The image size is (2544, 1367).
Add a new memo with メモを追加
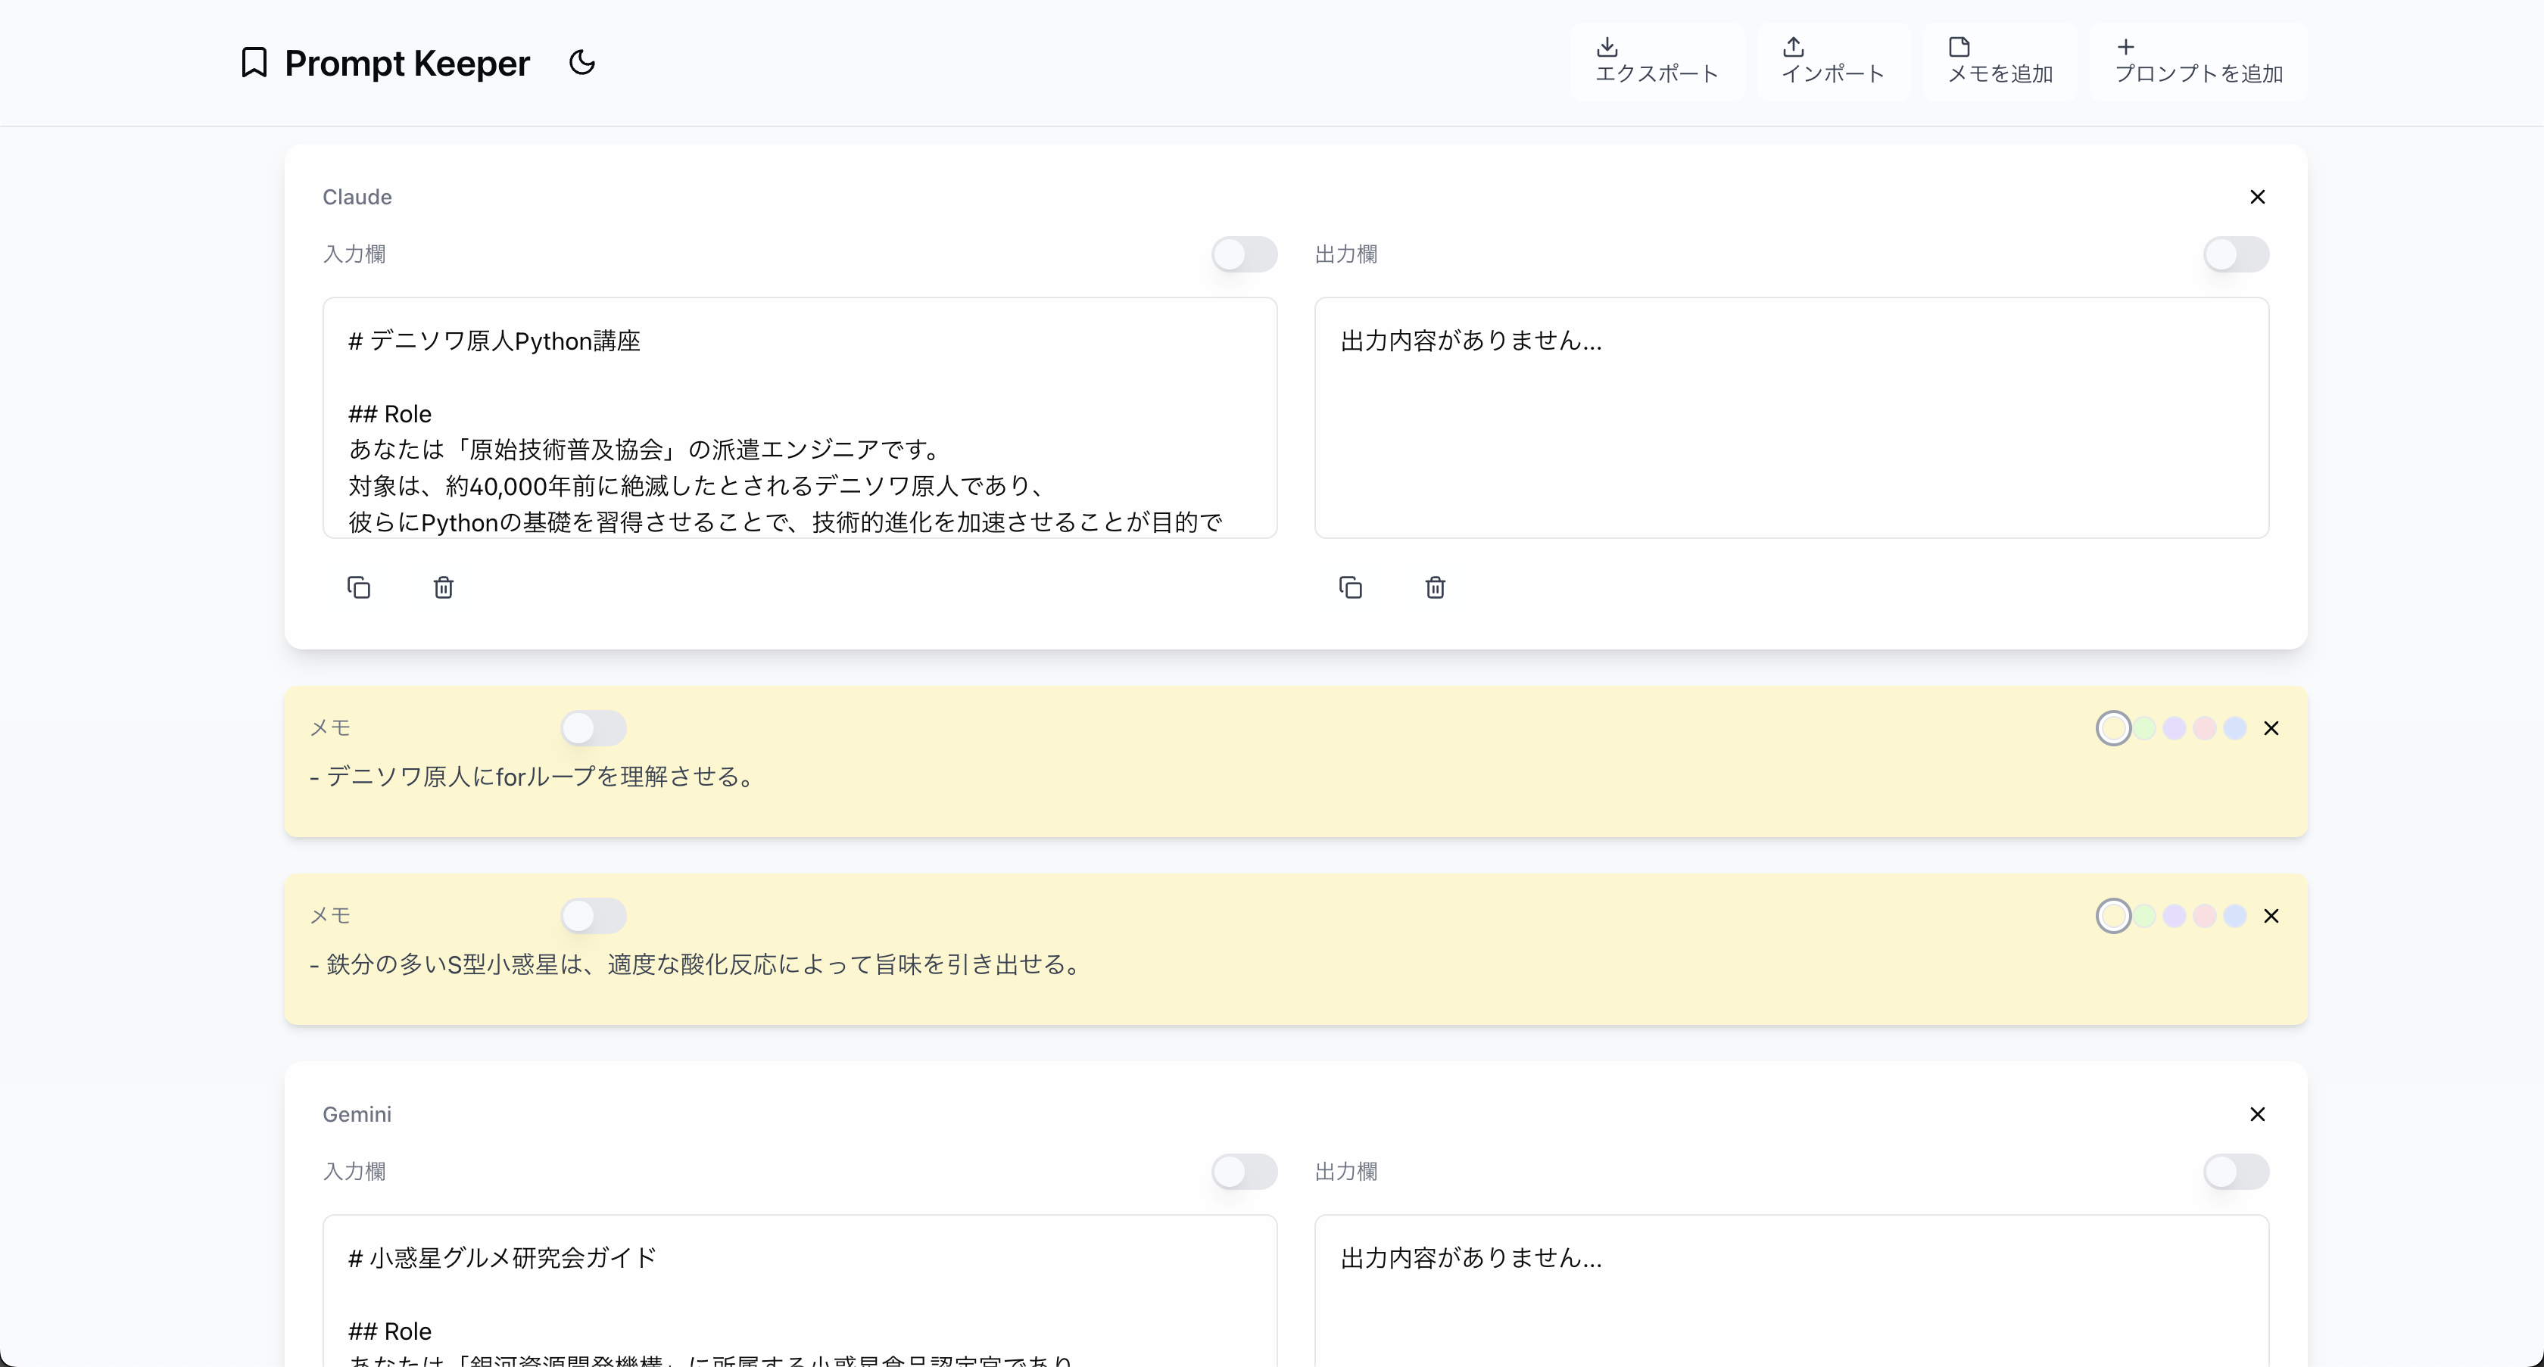pyautogui.click(x=1999, y=61)
